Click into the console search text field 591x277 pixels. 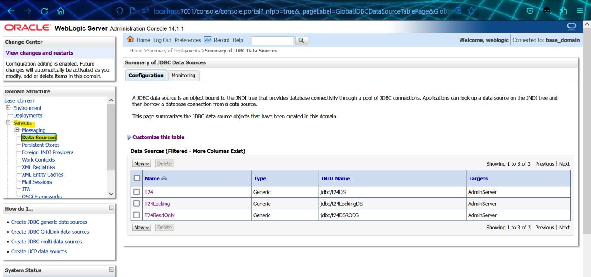[272, 40]
